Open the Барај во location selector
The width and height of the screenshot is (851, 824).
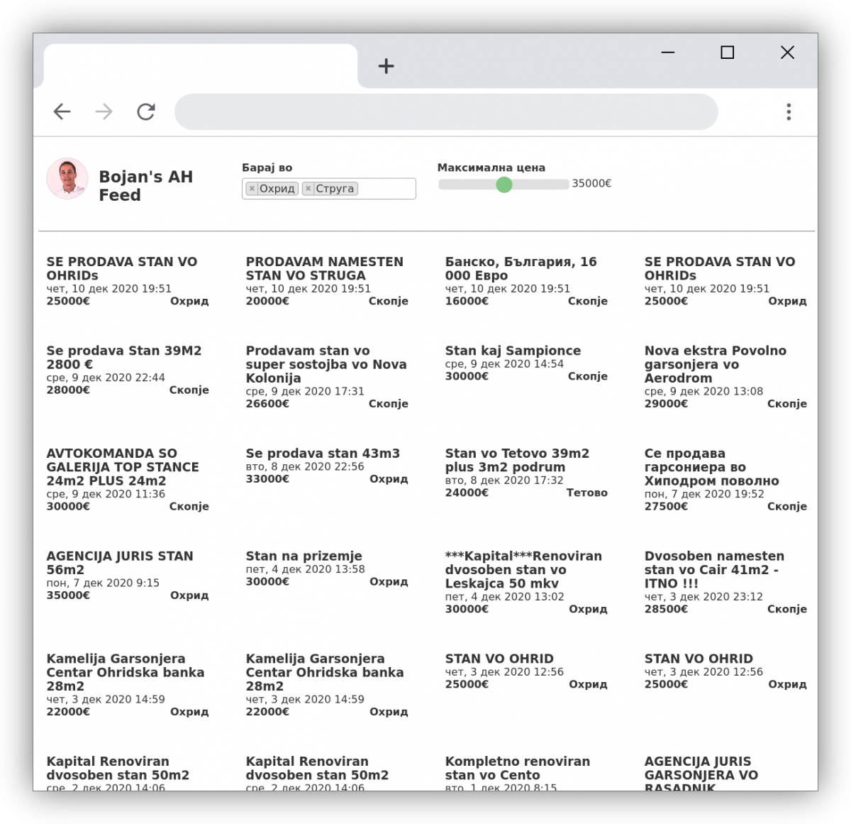tap(386, 189)
